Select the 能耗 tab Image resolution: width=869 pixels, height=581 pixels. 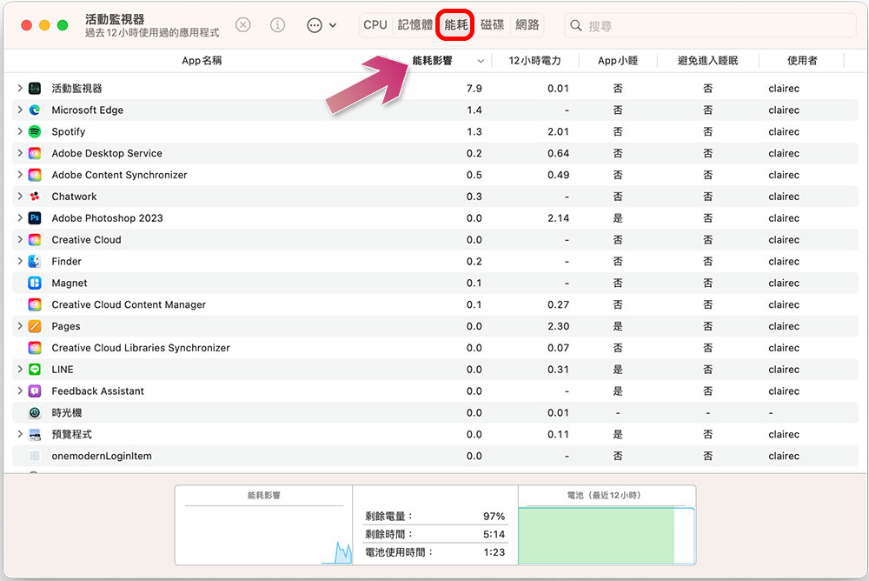coord(455,25)
